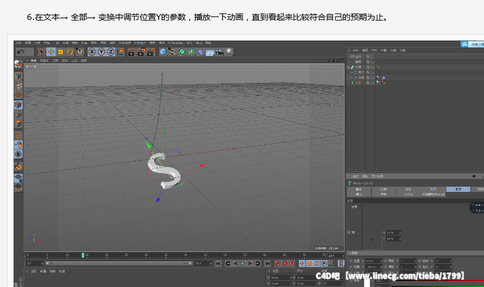Click the Floor environment icon

point(210,52)
